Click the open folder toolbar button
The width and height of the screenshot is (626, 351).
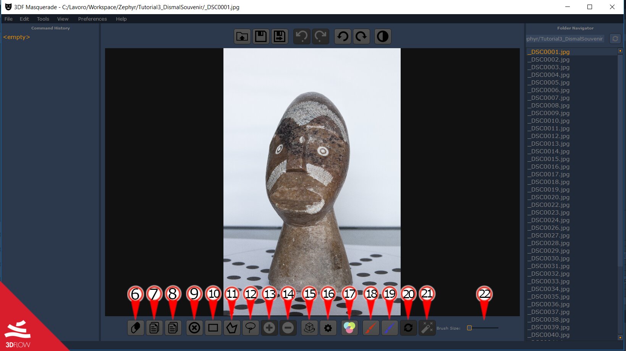click(242, 37)
